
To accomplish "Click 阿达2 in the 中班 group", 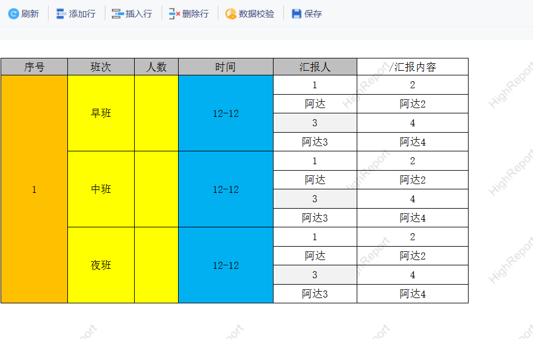I will point(413,180).
